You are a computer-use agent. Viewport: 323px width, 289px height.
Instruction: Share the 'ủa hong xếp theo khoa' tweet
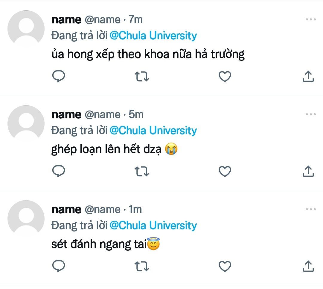(308, 76)
